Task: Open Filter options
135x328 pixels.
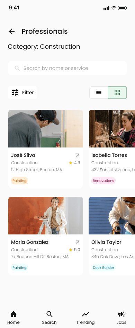Action: coord(22,93)
